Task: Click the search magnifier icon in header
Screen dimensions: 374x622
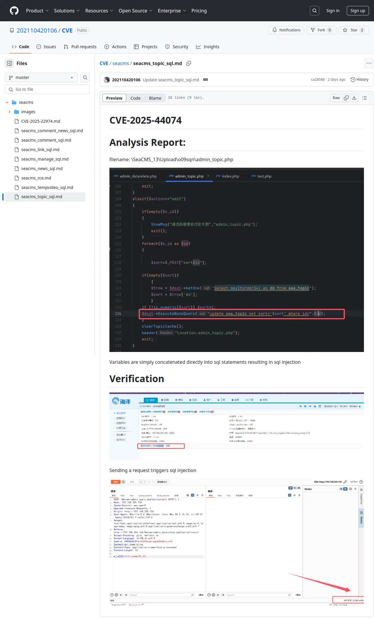Action: [x=315, y=11]
